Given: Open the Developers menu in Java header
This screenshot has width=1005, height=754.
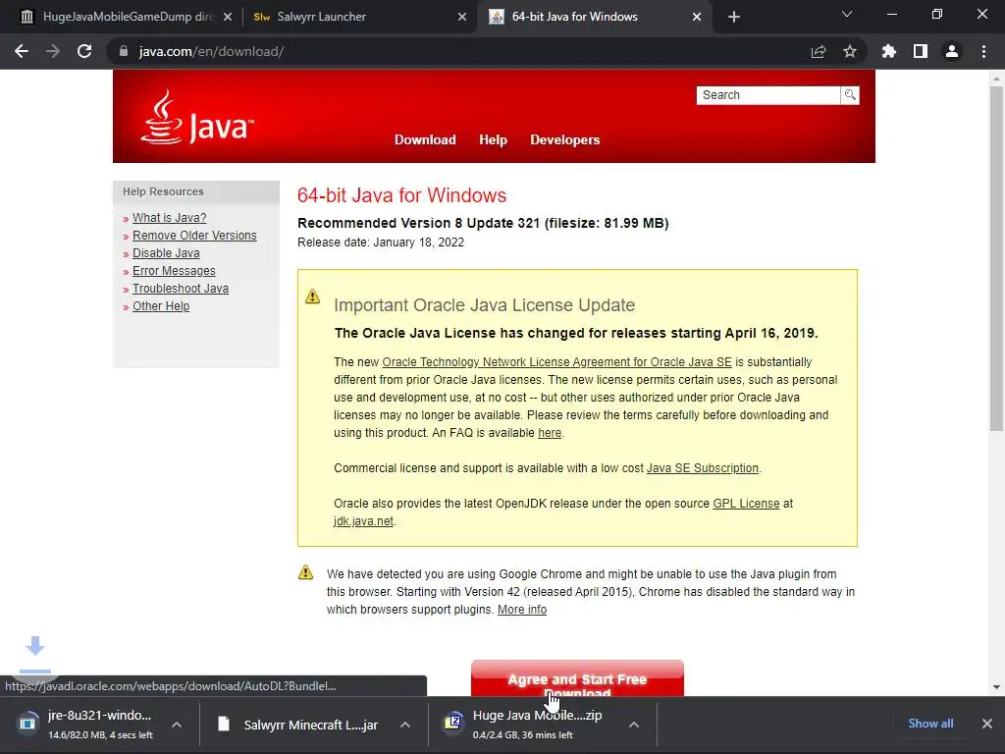Looking at the screenshot, I should click(564, 139).
